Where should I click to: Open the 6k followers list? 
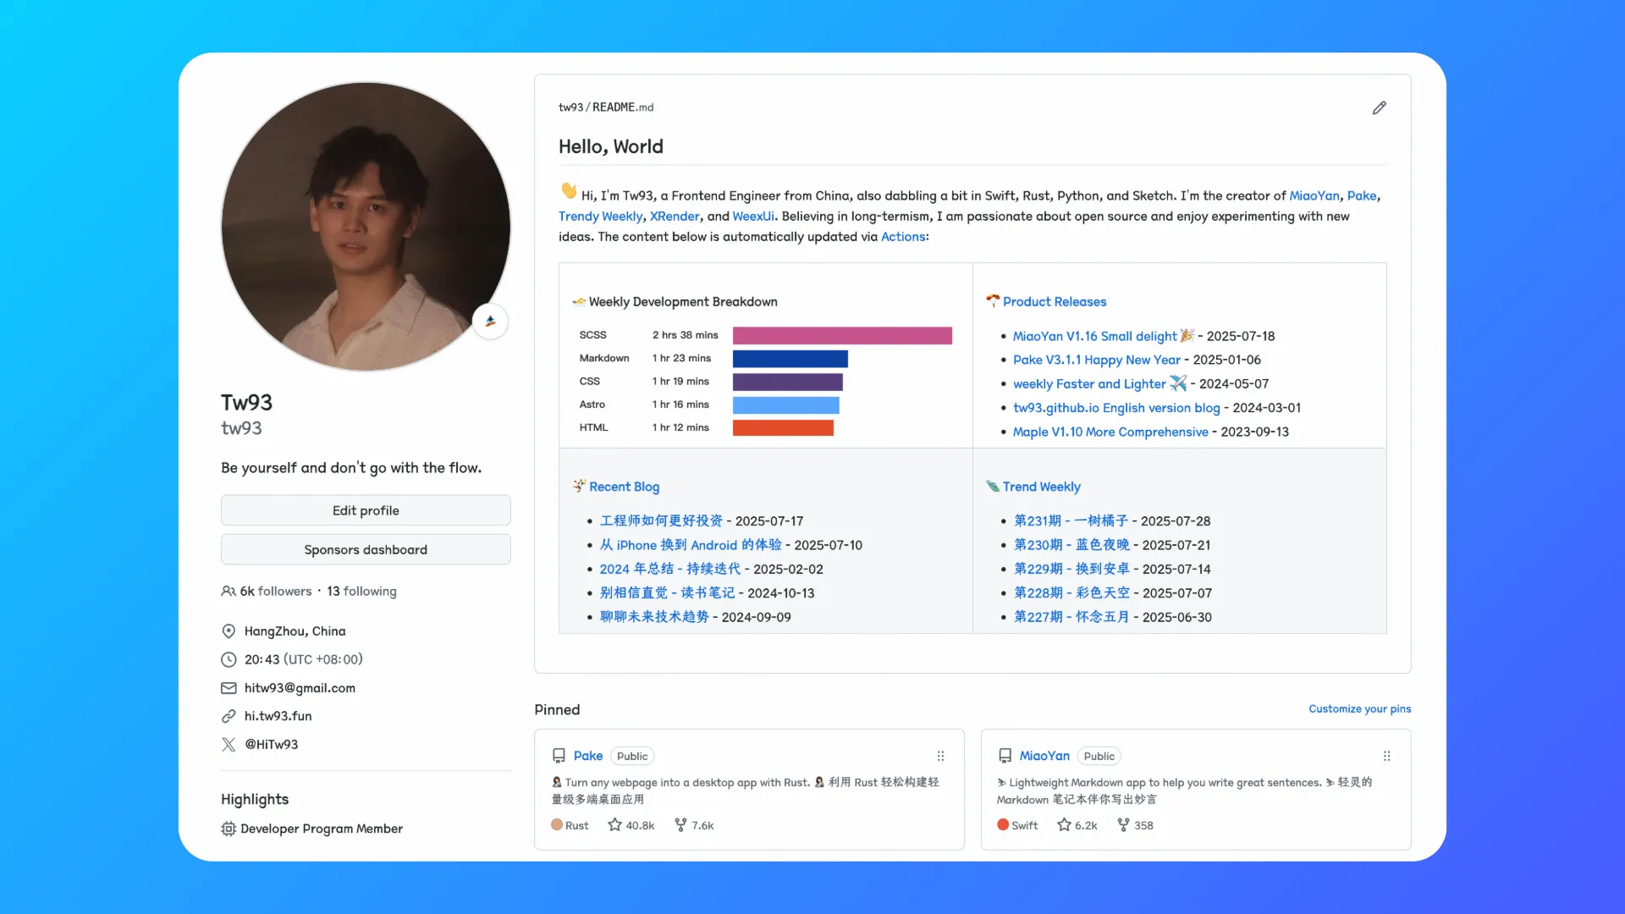[x=275, y=592]
